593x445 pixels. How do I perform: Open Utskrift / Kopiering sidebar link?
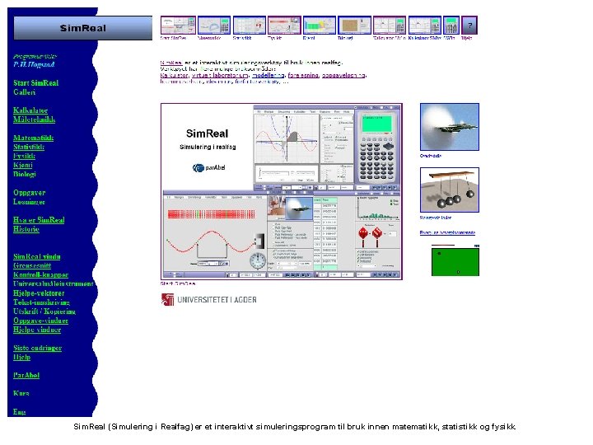(44, 311)
